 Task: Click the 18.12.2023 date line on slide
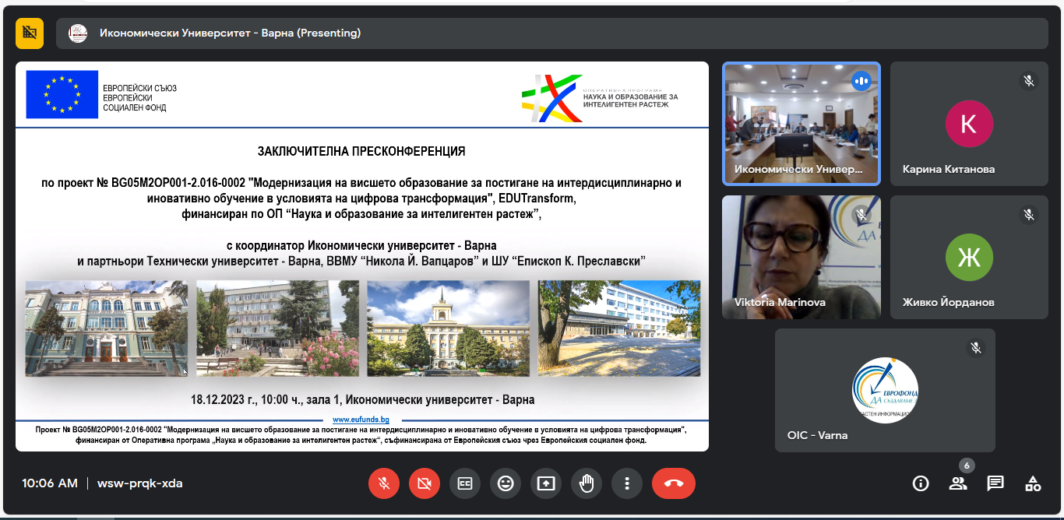[x=363, y=399]
